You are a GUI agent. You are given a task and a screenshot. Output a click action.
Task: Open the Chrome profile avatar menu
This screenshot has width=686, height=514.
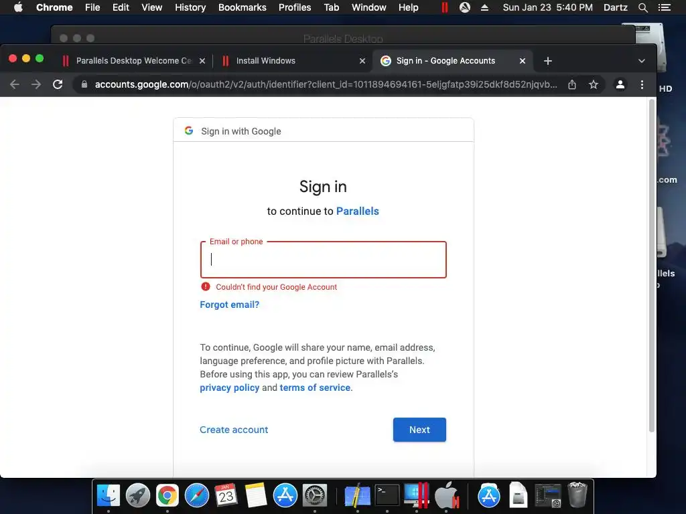(620, 84)
